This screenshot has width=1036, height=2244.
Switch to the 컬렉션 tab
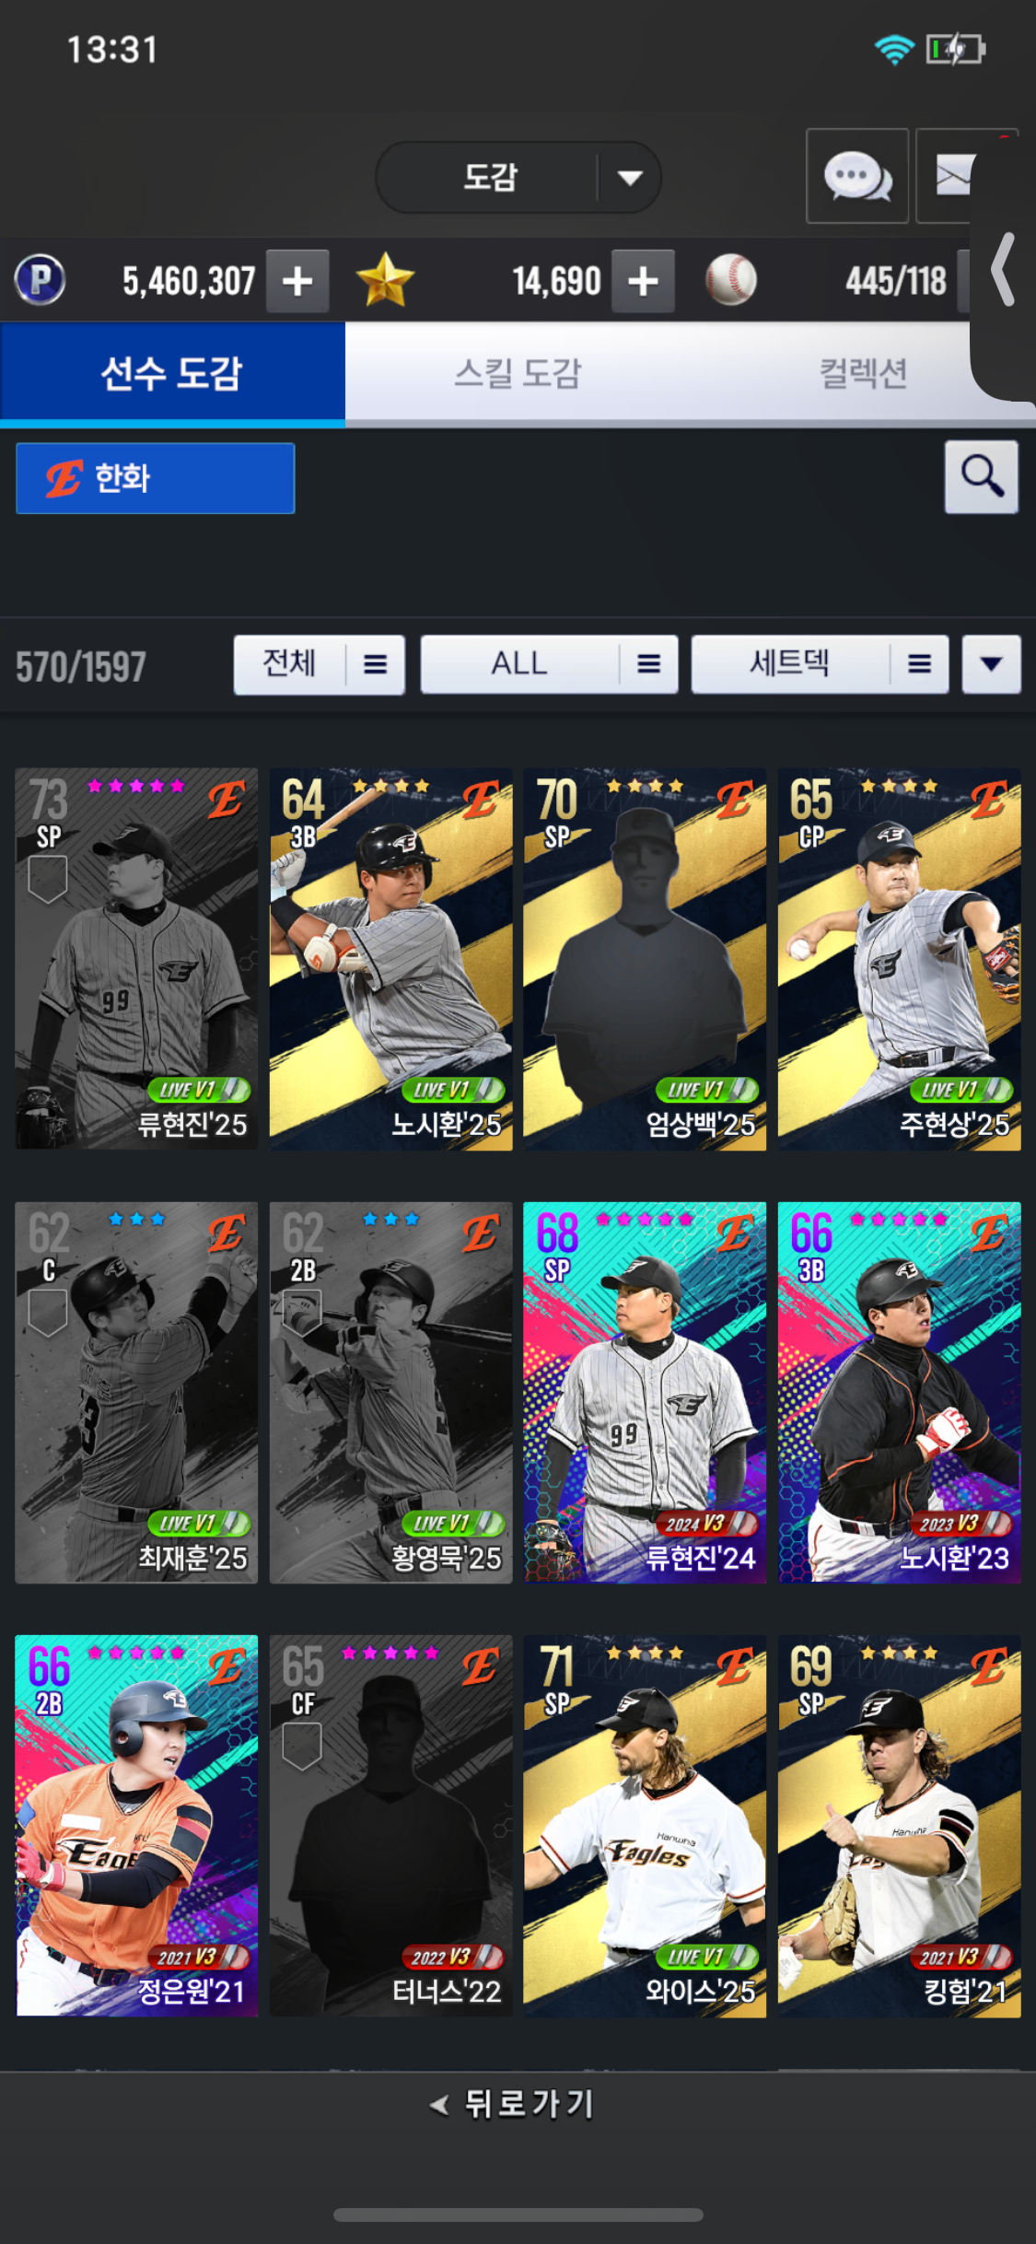[864, 373]
